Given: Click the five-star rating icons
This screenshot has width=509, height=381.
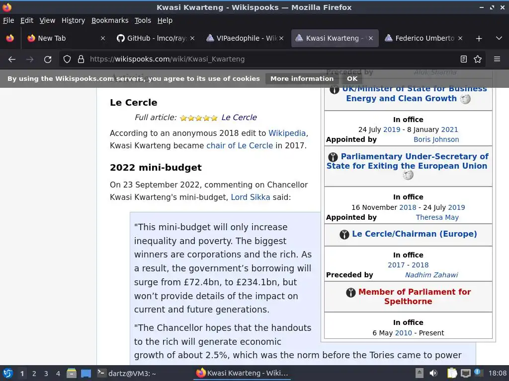Looking at the screenshot, I should [199, 118].
